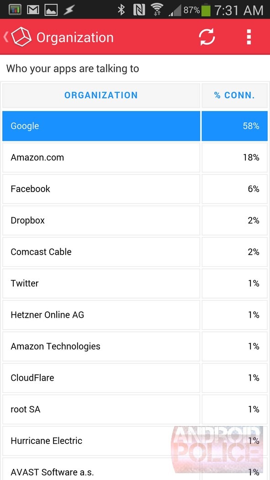Select the Google organization row
The height and width of the screenshot is (480, 270).
pos(135,126)
